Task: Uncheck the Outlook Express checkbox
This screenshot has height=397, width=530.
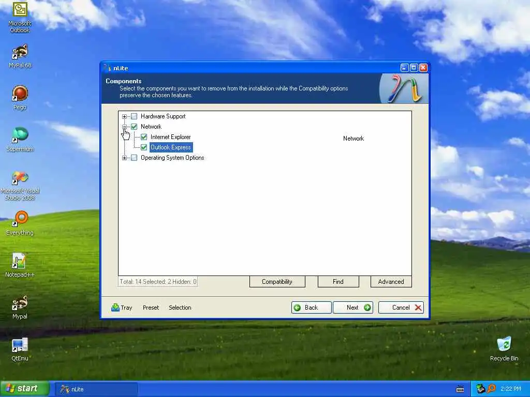Action: (x=144, y=147)
